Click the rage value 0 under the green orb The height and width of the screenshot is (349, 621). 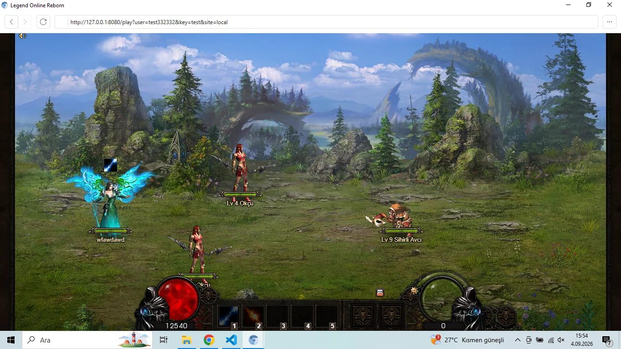pyautogui.click(x=443, y=326)
